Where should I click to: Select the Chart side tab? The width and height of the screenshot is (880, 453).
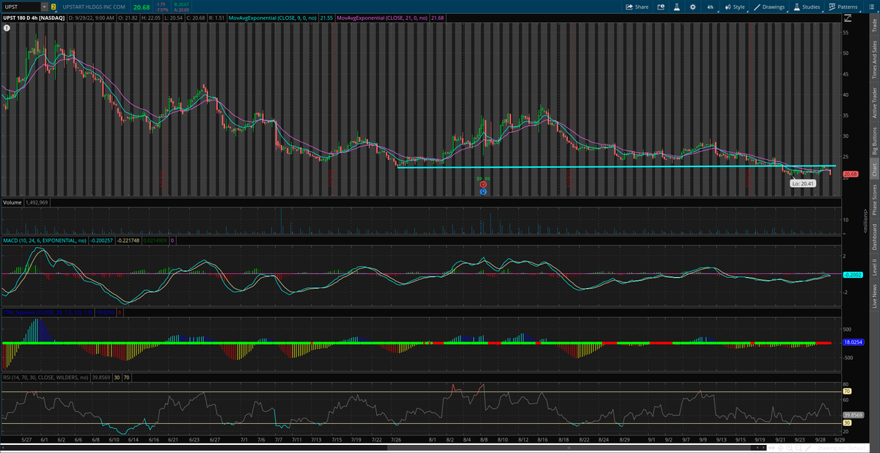click(x=873, y=170)
